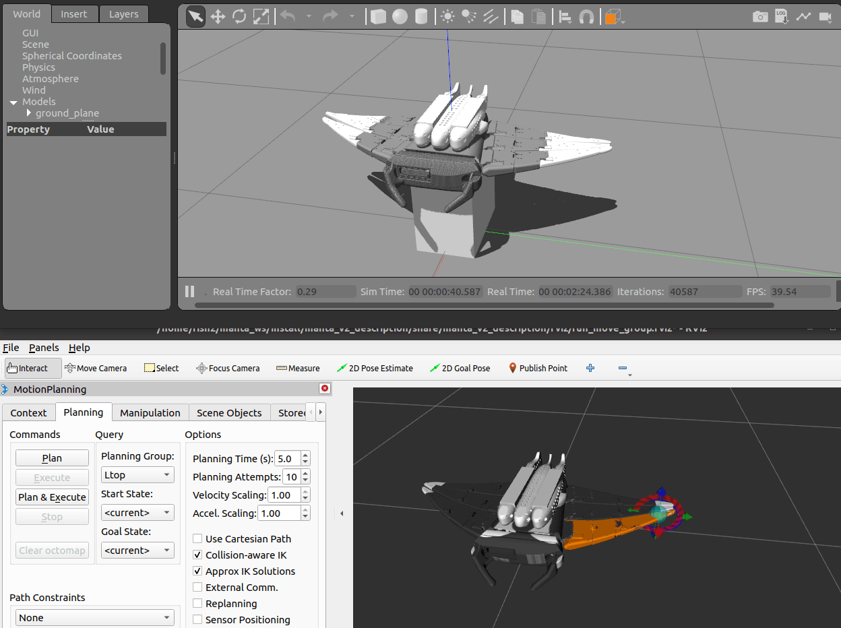Enable Use Cartesian Path checkbox
This screenshot has width=841, height=628.
click(197, 539)
